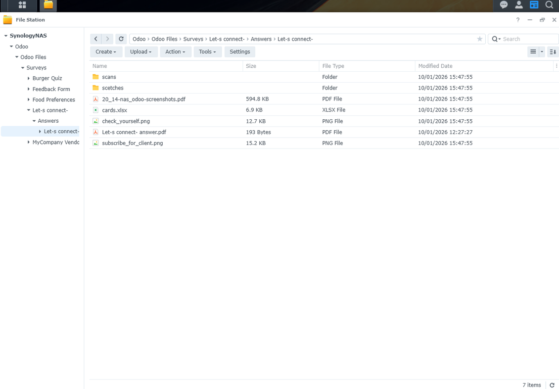The image size is (559, 389).
Task: Click the PDF icon of 20_14-nas_odoo-screenshots.pdf
Action: click(95, 99)
